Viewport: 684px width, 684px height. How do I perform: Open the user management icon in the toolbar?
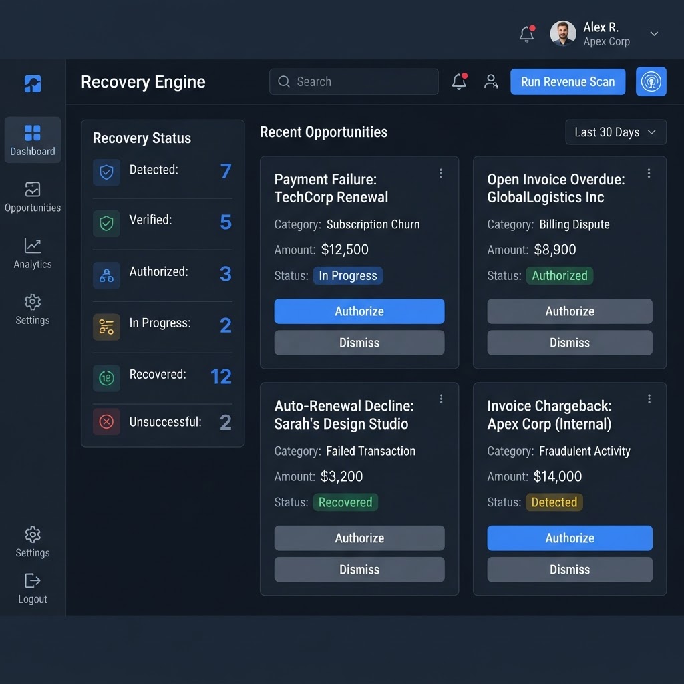pos(491,81)
